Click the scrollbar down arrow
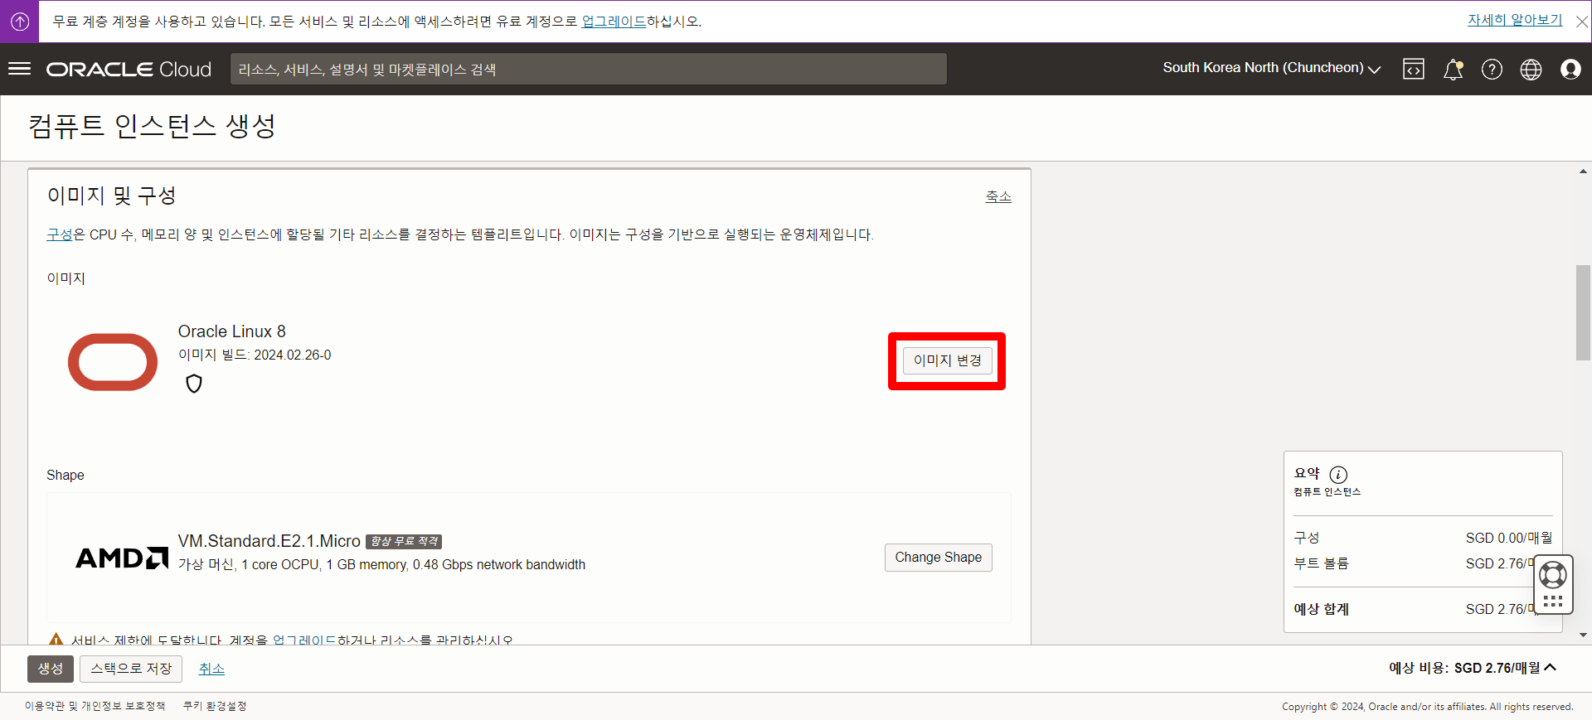 (1583, 635)
